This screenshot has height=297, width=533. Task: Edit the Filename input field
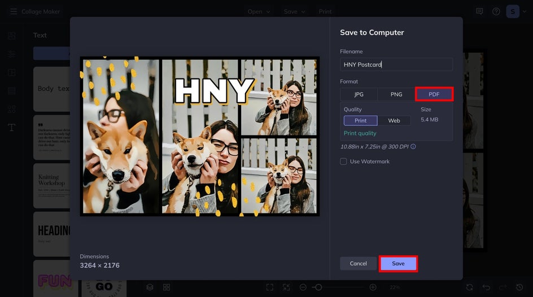[x=396, y=64]
